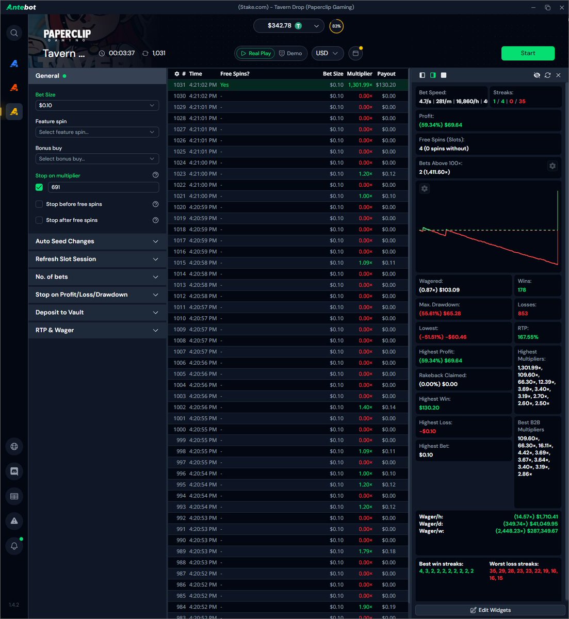Click the bet count refresh icon beside 1,031

145,53
